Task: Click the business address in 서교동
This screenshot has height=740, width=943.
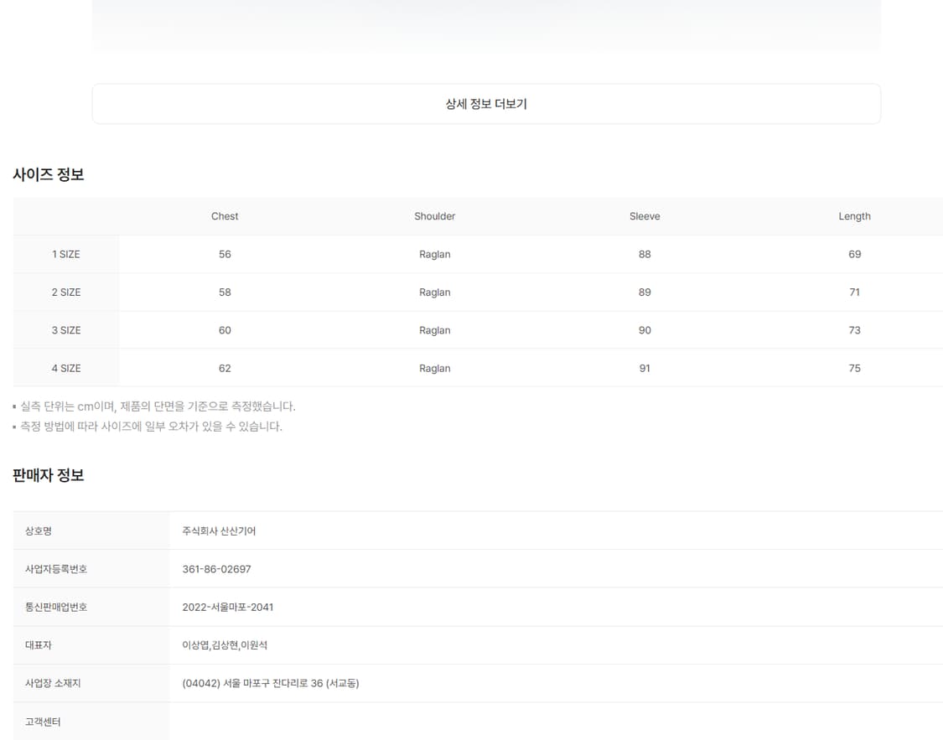Action: coord(270,683)
